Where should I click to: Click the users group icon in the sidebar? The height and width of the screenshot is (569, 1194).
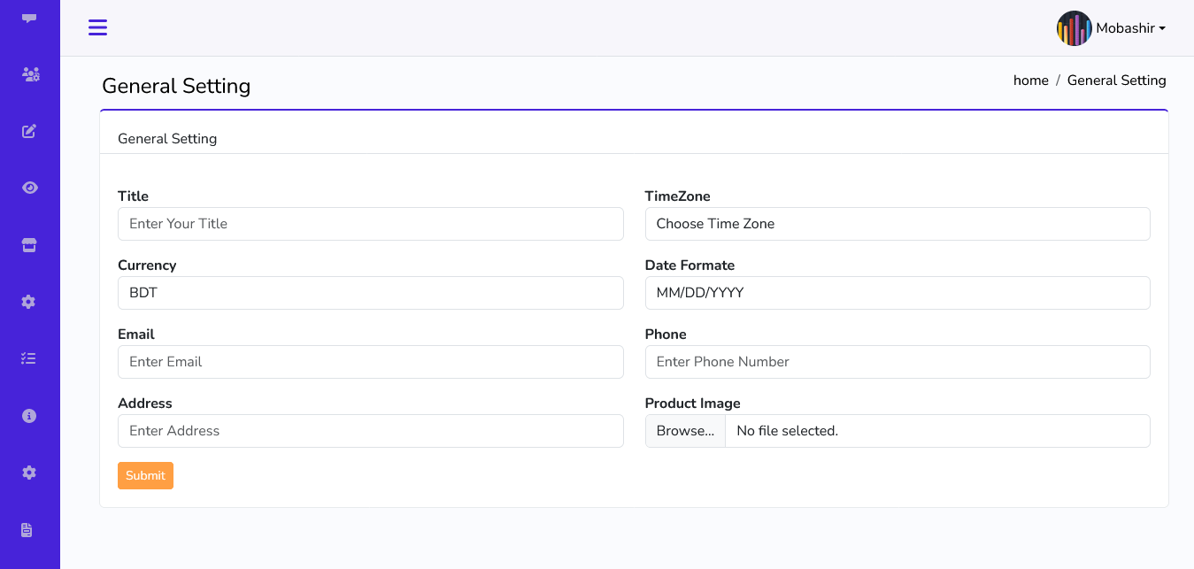29,74
